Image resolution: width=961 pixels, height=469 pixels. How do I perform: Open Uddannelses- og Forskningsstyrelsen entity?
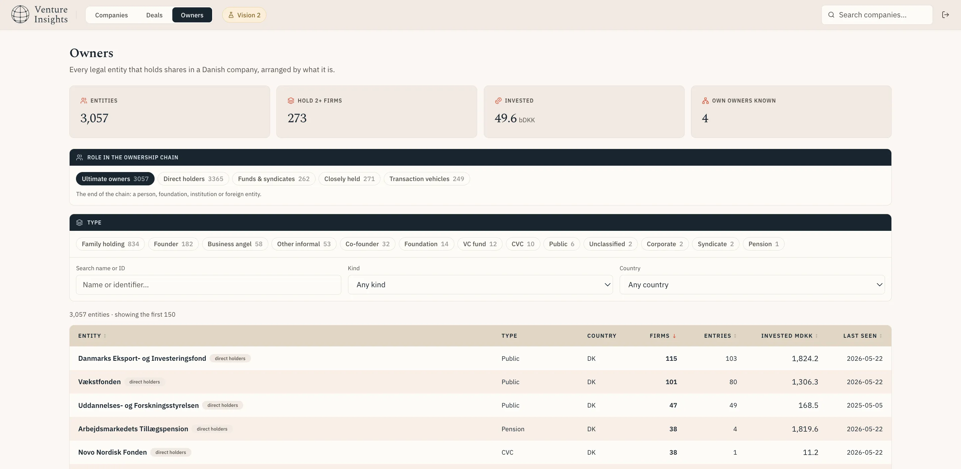pyautogui.click(x=139, y=405)
